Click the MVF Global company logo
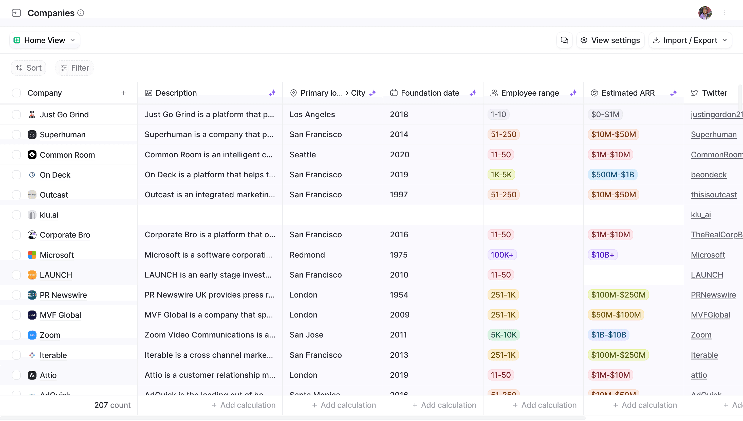 [x=32, y=315]
